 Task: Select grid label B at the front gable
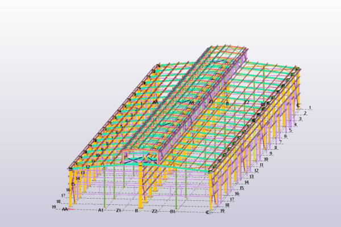pyautogui.click(x=136, y=211)
